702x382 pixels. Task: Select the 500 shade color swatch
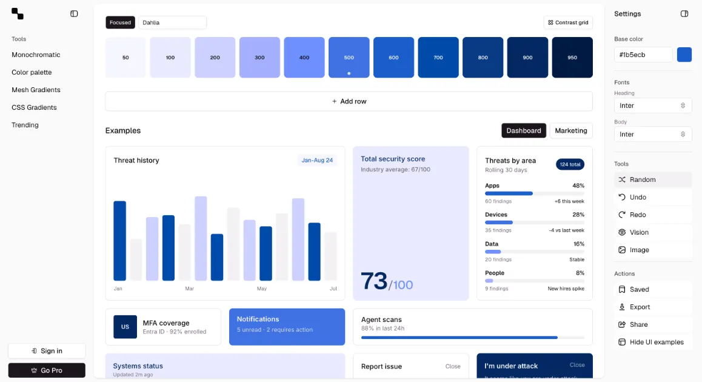[x=349, y=58]
